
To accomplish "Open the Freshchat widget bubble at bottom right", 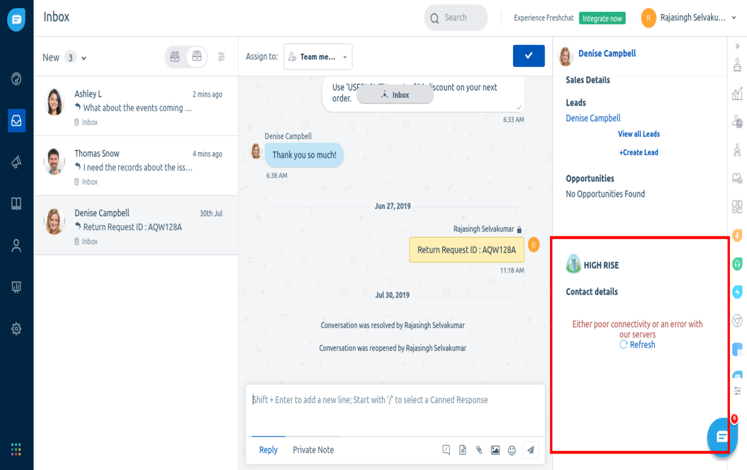I will (722, 437).
